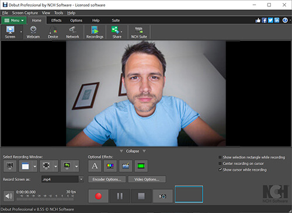Add a text caption effect
This screenshot has height=213, width=292.
[95, 166]
